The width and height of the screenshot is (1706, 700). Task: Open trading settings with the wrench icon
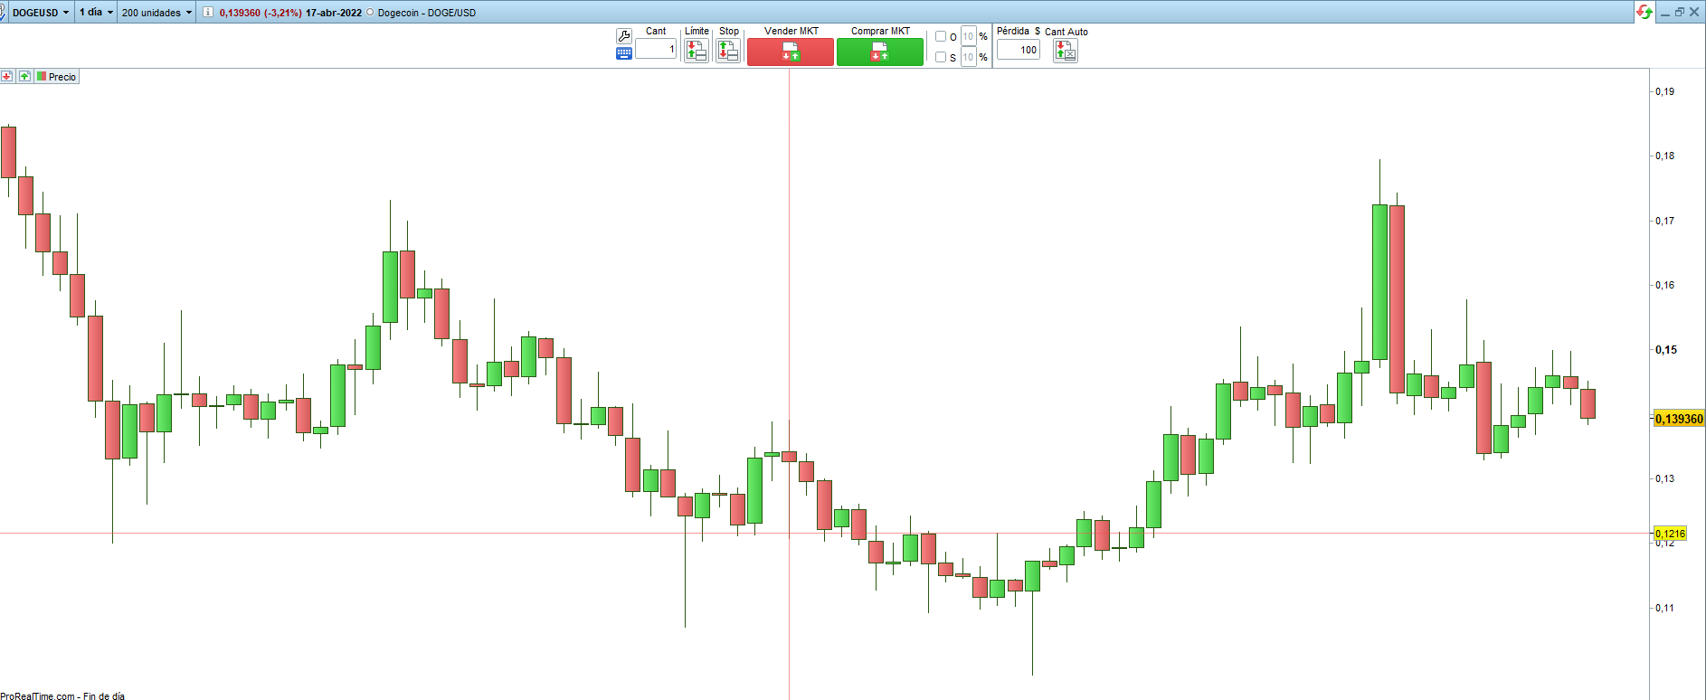(x=623, y=36)
